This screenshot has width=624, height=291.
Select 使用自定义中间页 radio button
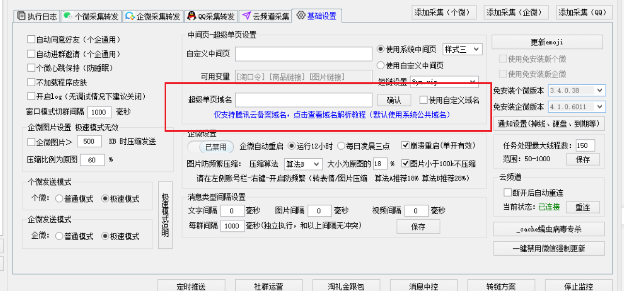[380, 65]
